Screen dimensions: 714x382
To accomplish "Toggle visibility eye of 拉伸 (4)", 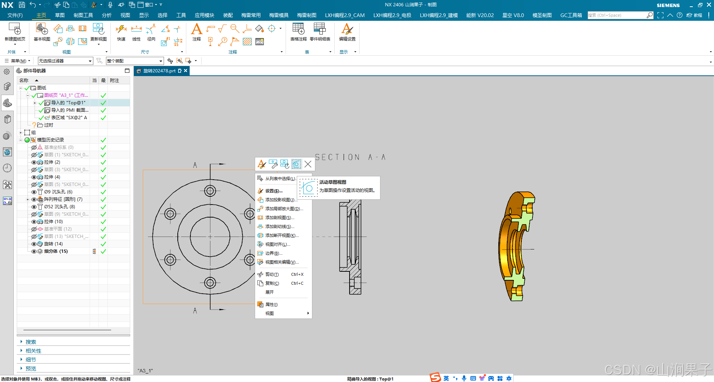I will (34, 177).
